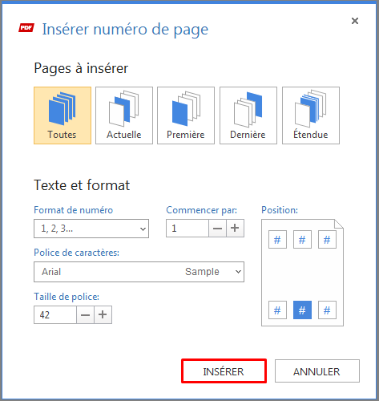Choose the Actuelle page option

click(124, 115)
